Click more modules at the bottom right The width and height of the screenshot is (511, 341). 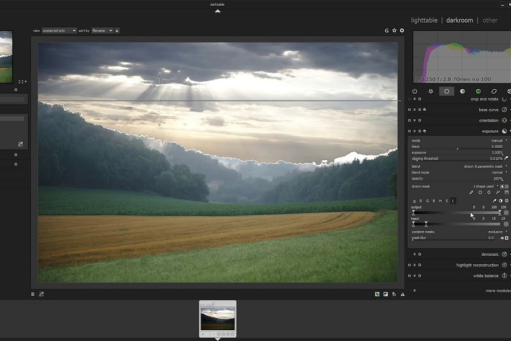[x=497, y=290]
